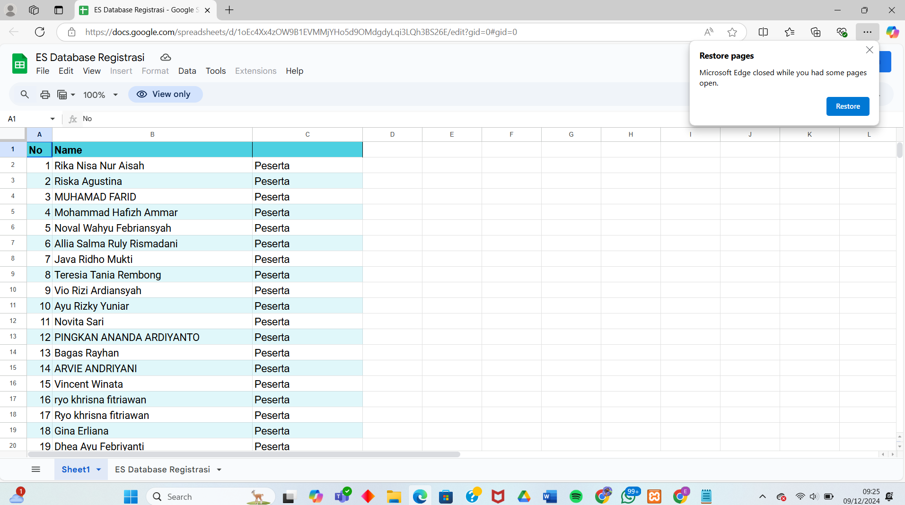Open the Help menu

tap(294, 71)
